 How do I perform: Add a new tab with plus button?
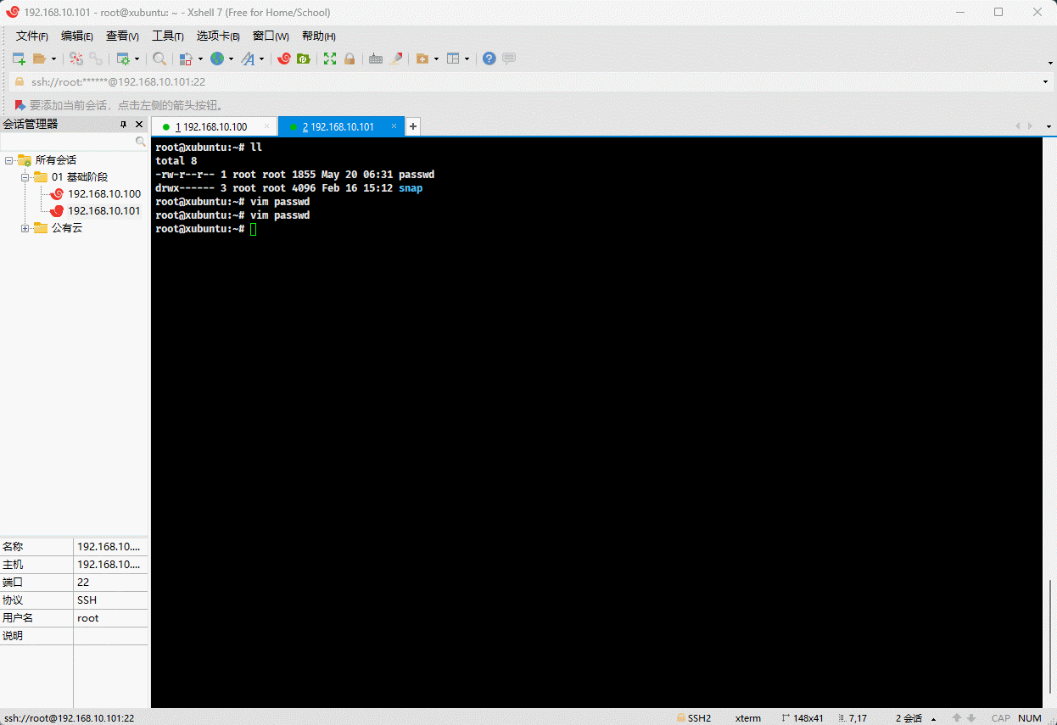point(413,126)
